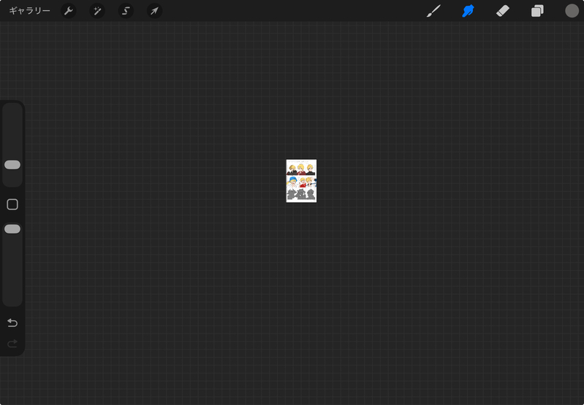Image resolution: width=584 pixels, height=405 pixels.
Task: Activate the Selection S-shaped tool
Action: pyautogui.click(x=126, y=11)
